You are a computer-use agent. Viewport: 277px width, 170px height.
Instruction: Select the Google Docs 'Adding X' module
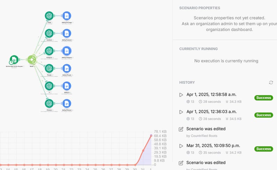click(67, 86)
